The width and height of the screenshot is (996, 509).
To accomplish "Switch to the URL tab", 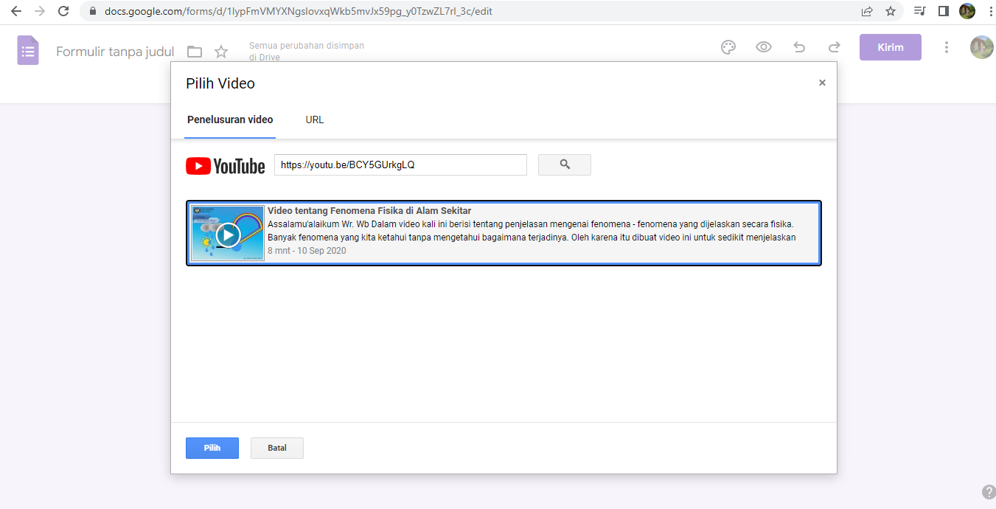I will (315, 120).
